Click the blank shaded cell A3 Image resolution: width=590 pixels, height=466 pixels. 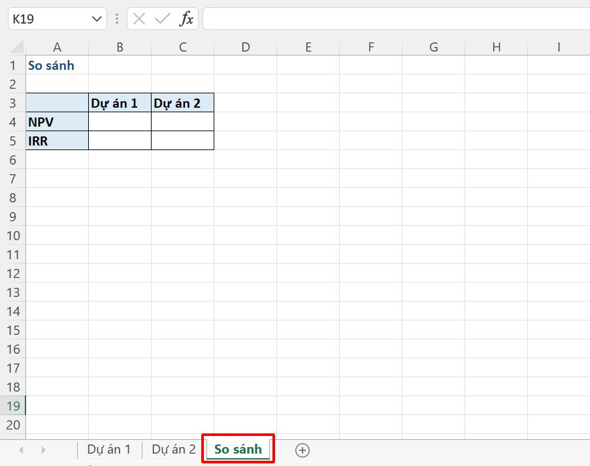click(57, 103)
